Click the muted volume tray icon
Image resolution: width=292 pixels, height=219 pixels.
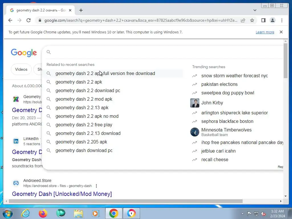(263, 214)
